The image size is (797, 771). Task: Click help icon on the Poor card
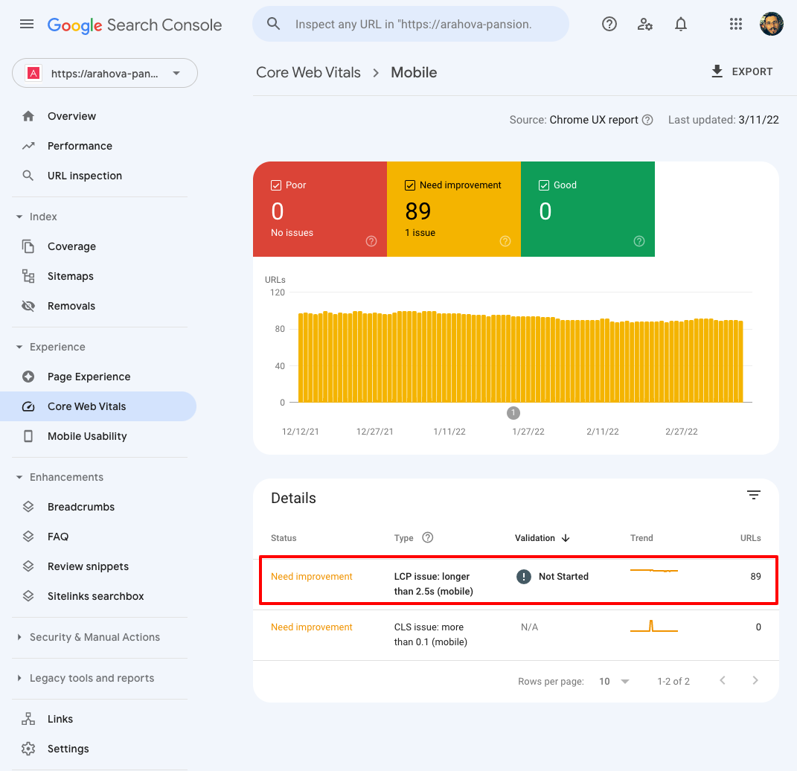[x=371, y=241]
